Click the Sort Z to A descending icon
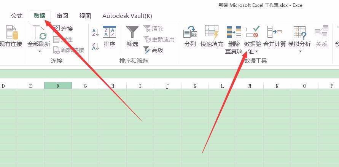 95,46
